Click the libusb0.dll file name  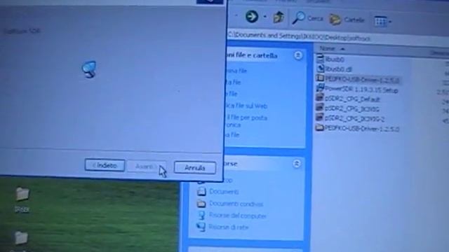(338, 69)
